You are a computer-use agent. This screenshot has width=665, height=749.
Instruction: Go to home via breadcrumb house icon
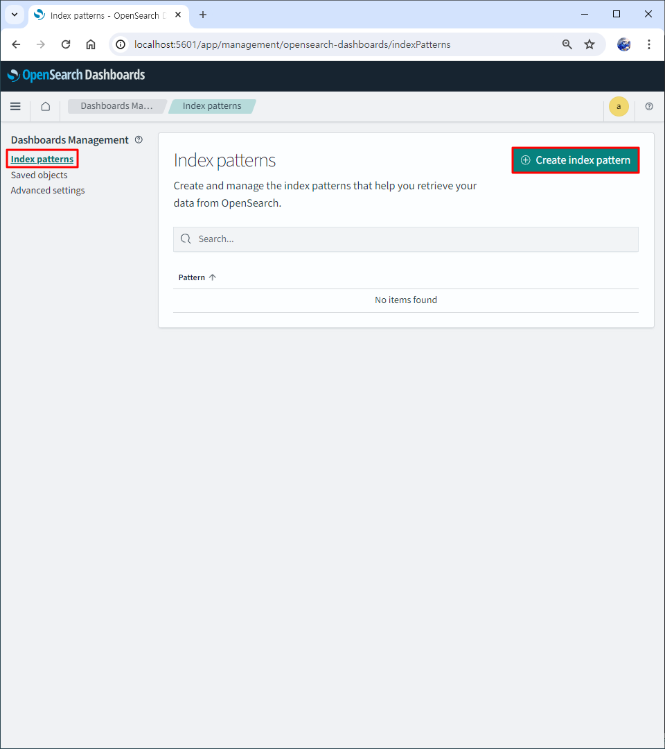tap(45, 106)
